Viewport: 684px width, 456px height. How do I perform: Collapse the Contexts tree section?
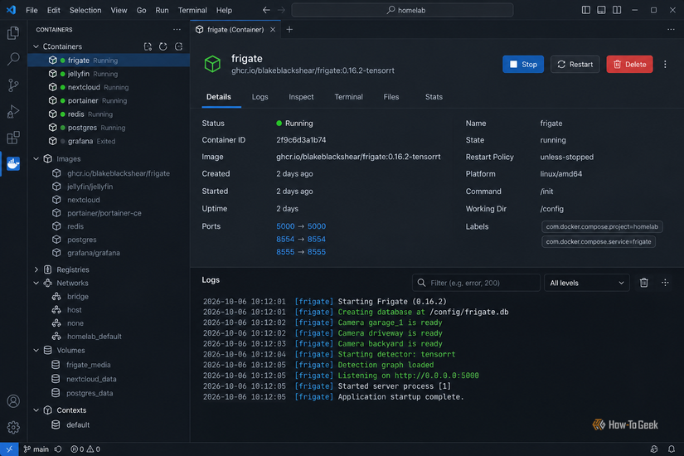36,410
